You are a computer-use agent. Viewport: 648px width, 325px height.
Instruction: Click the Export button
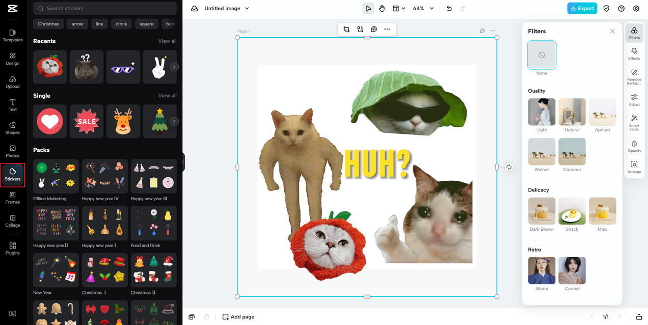(582, 9)
